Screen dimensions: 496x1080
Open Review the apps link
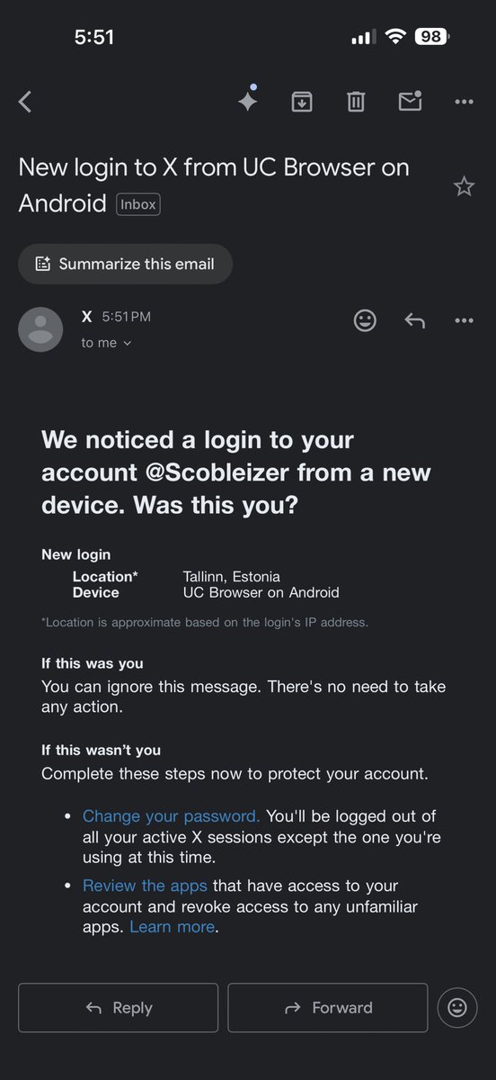[145, 886]
